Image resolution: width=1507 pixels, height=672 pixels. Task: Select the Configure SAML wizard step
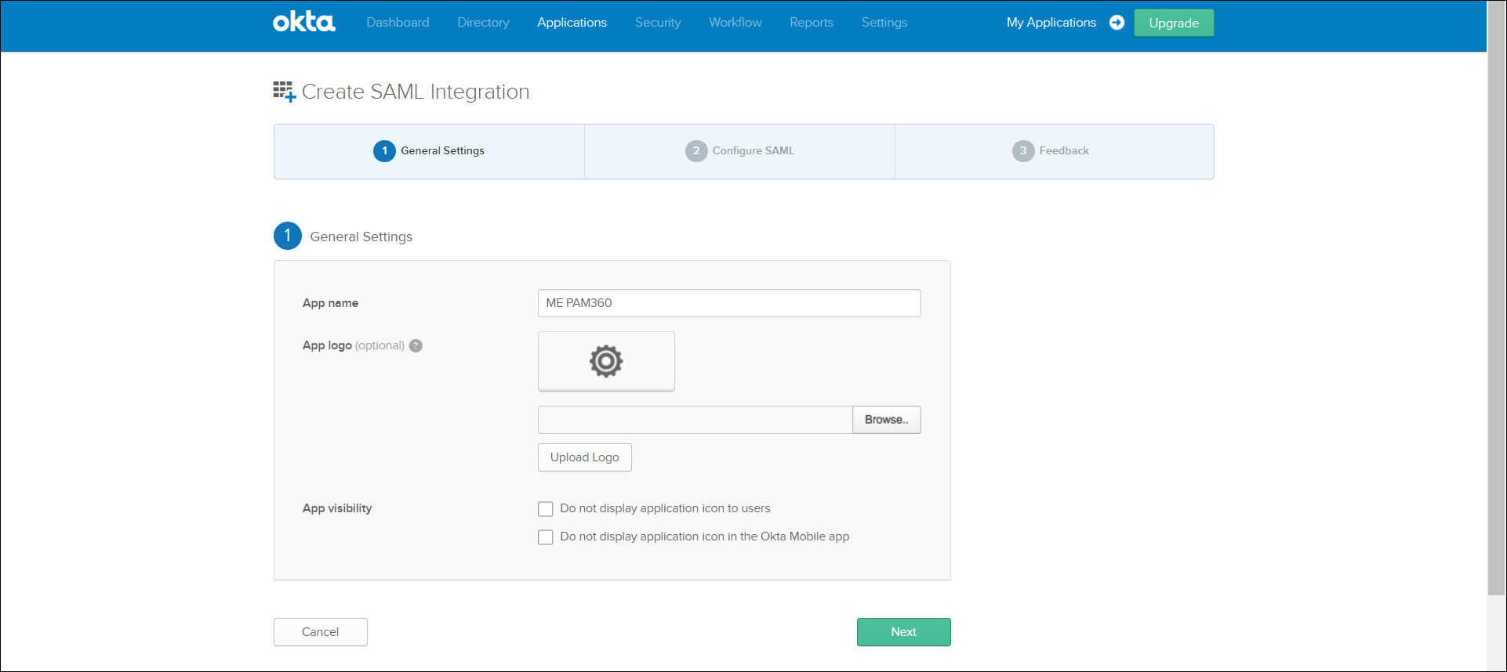739,151
